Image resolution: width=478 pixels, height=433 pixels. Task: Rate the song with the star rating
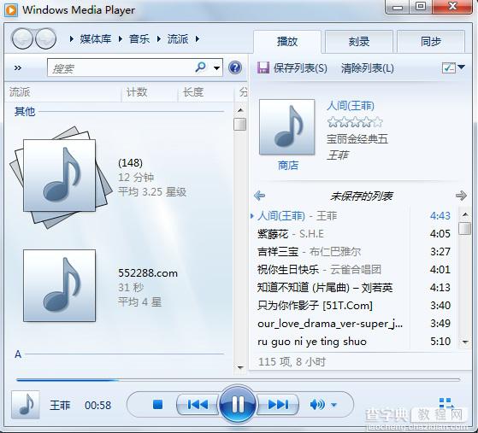coord(355,122)
